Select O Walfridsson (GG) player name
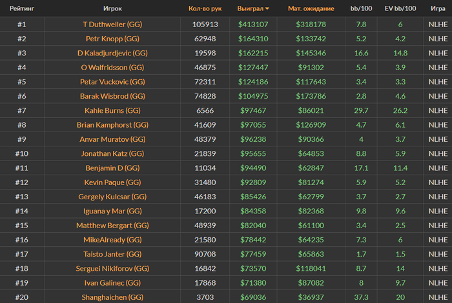452x303 pixels. point(112,68)
